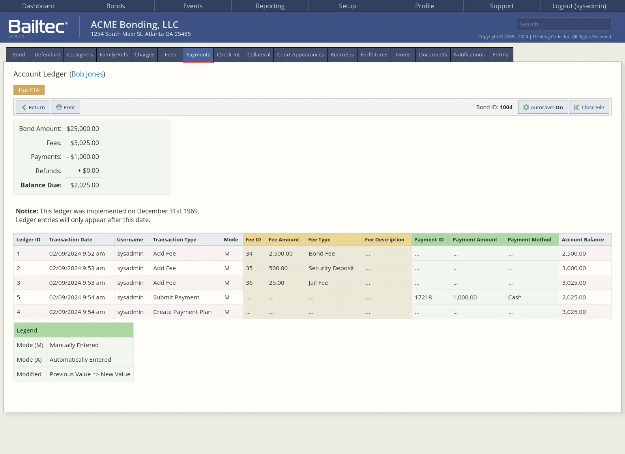625x454 pixels.
Task: Open the Setup menu
Action: [347, 6]
